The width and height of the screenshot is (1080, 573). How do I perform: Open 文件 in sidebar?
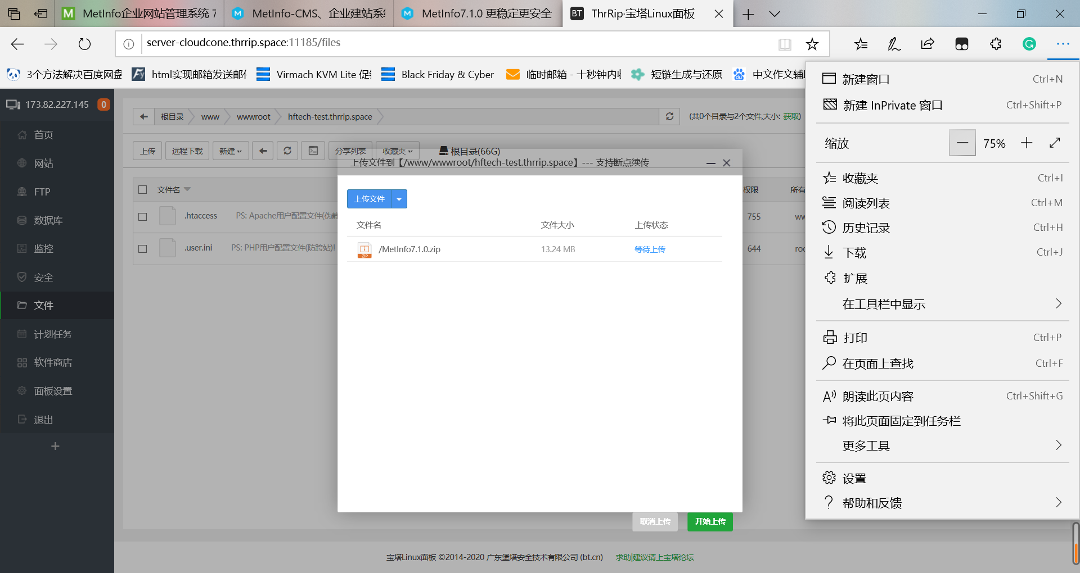click(x=57, y=305)
